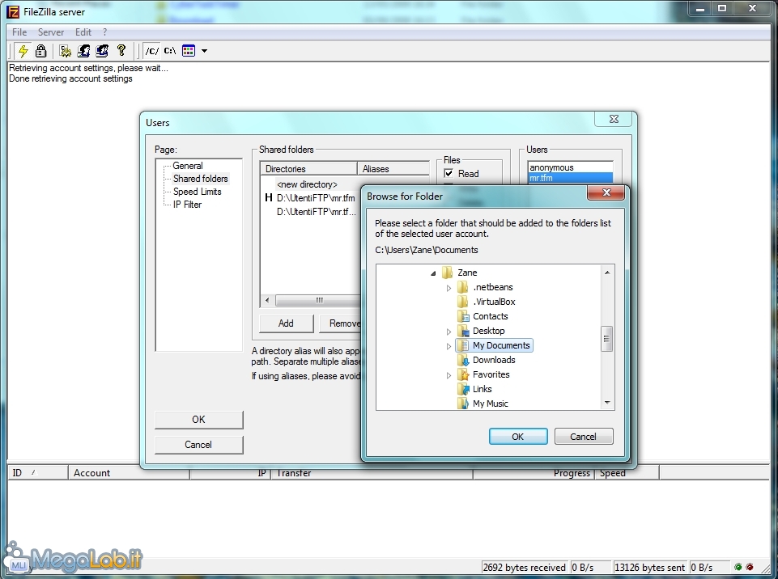Viewport: 778px width, 579px height.
Task: Expand the Desktop folder node
Action: (449, 331)
